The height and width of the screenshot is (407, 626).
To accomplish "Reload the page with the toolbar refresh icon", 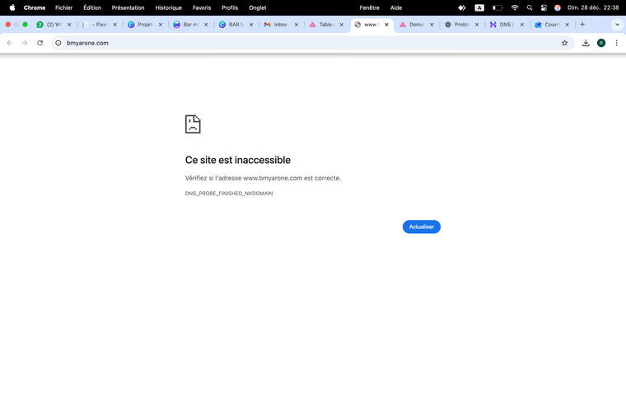I will click(40, 43).
